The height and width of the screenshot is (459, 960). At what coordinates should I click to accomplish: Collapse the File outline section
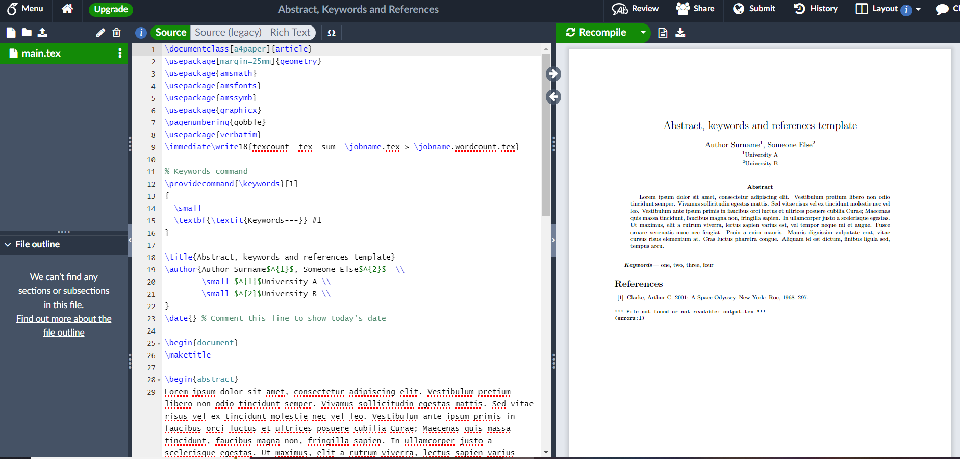click(8, 244)
